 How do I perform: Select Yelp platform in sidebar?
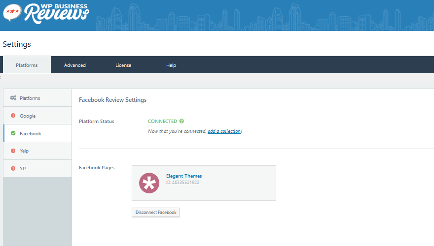[37, 151]
